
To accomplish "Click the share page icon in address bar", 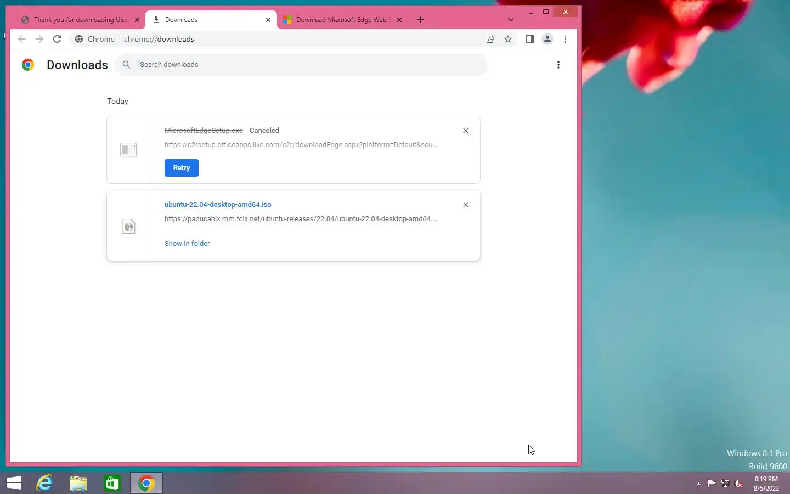I will 490,39.
